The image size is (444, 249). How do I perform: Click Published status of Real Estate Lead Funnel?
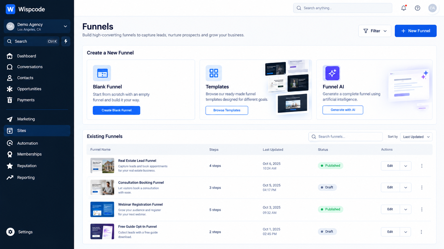331,166
